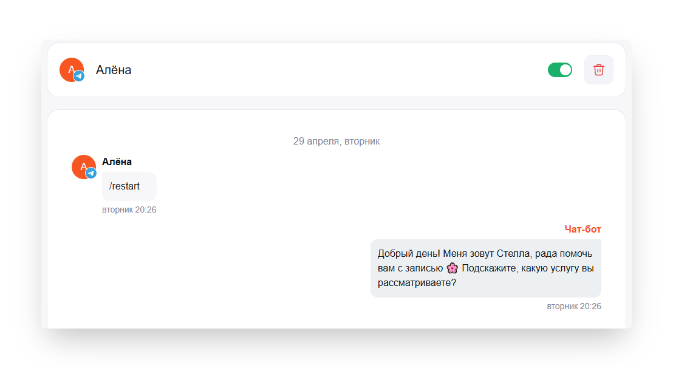
Task: Click the Telegram badge on the message avatar
Action: (x=91, y=173)
